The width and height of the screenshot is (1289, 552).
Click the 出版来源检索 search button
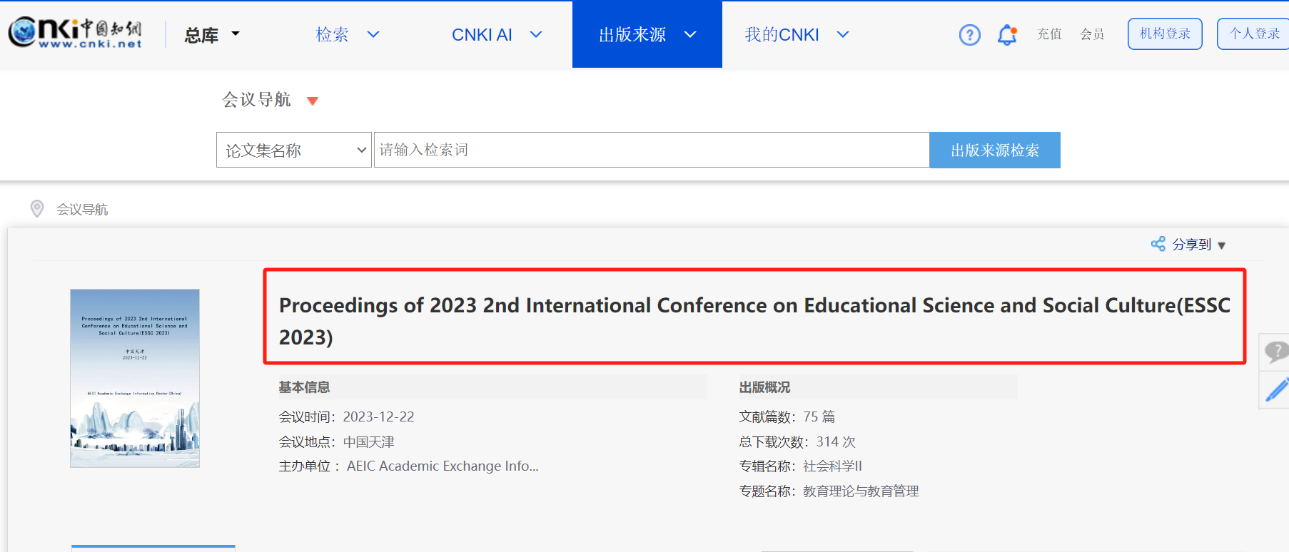[995, 150]
